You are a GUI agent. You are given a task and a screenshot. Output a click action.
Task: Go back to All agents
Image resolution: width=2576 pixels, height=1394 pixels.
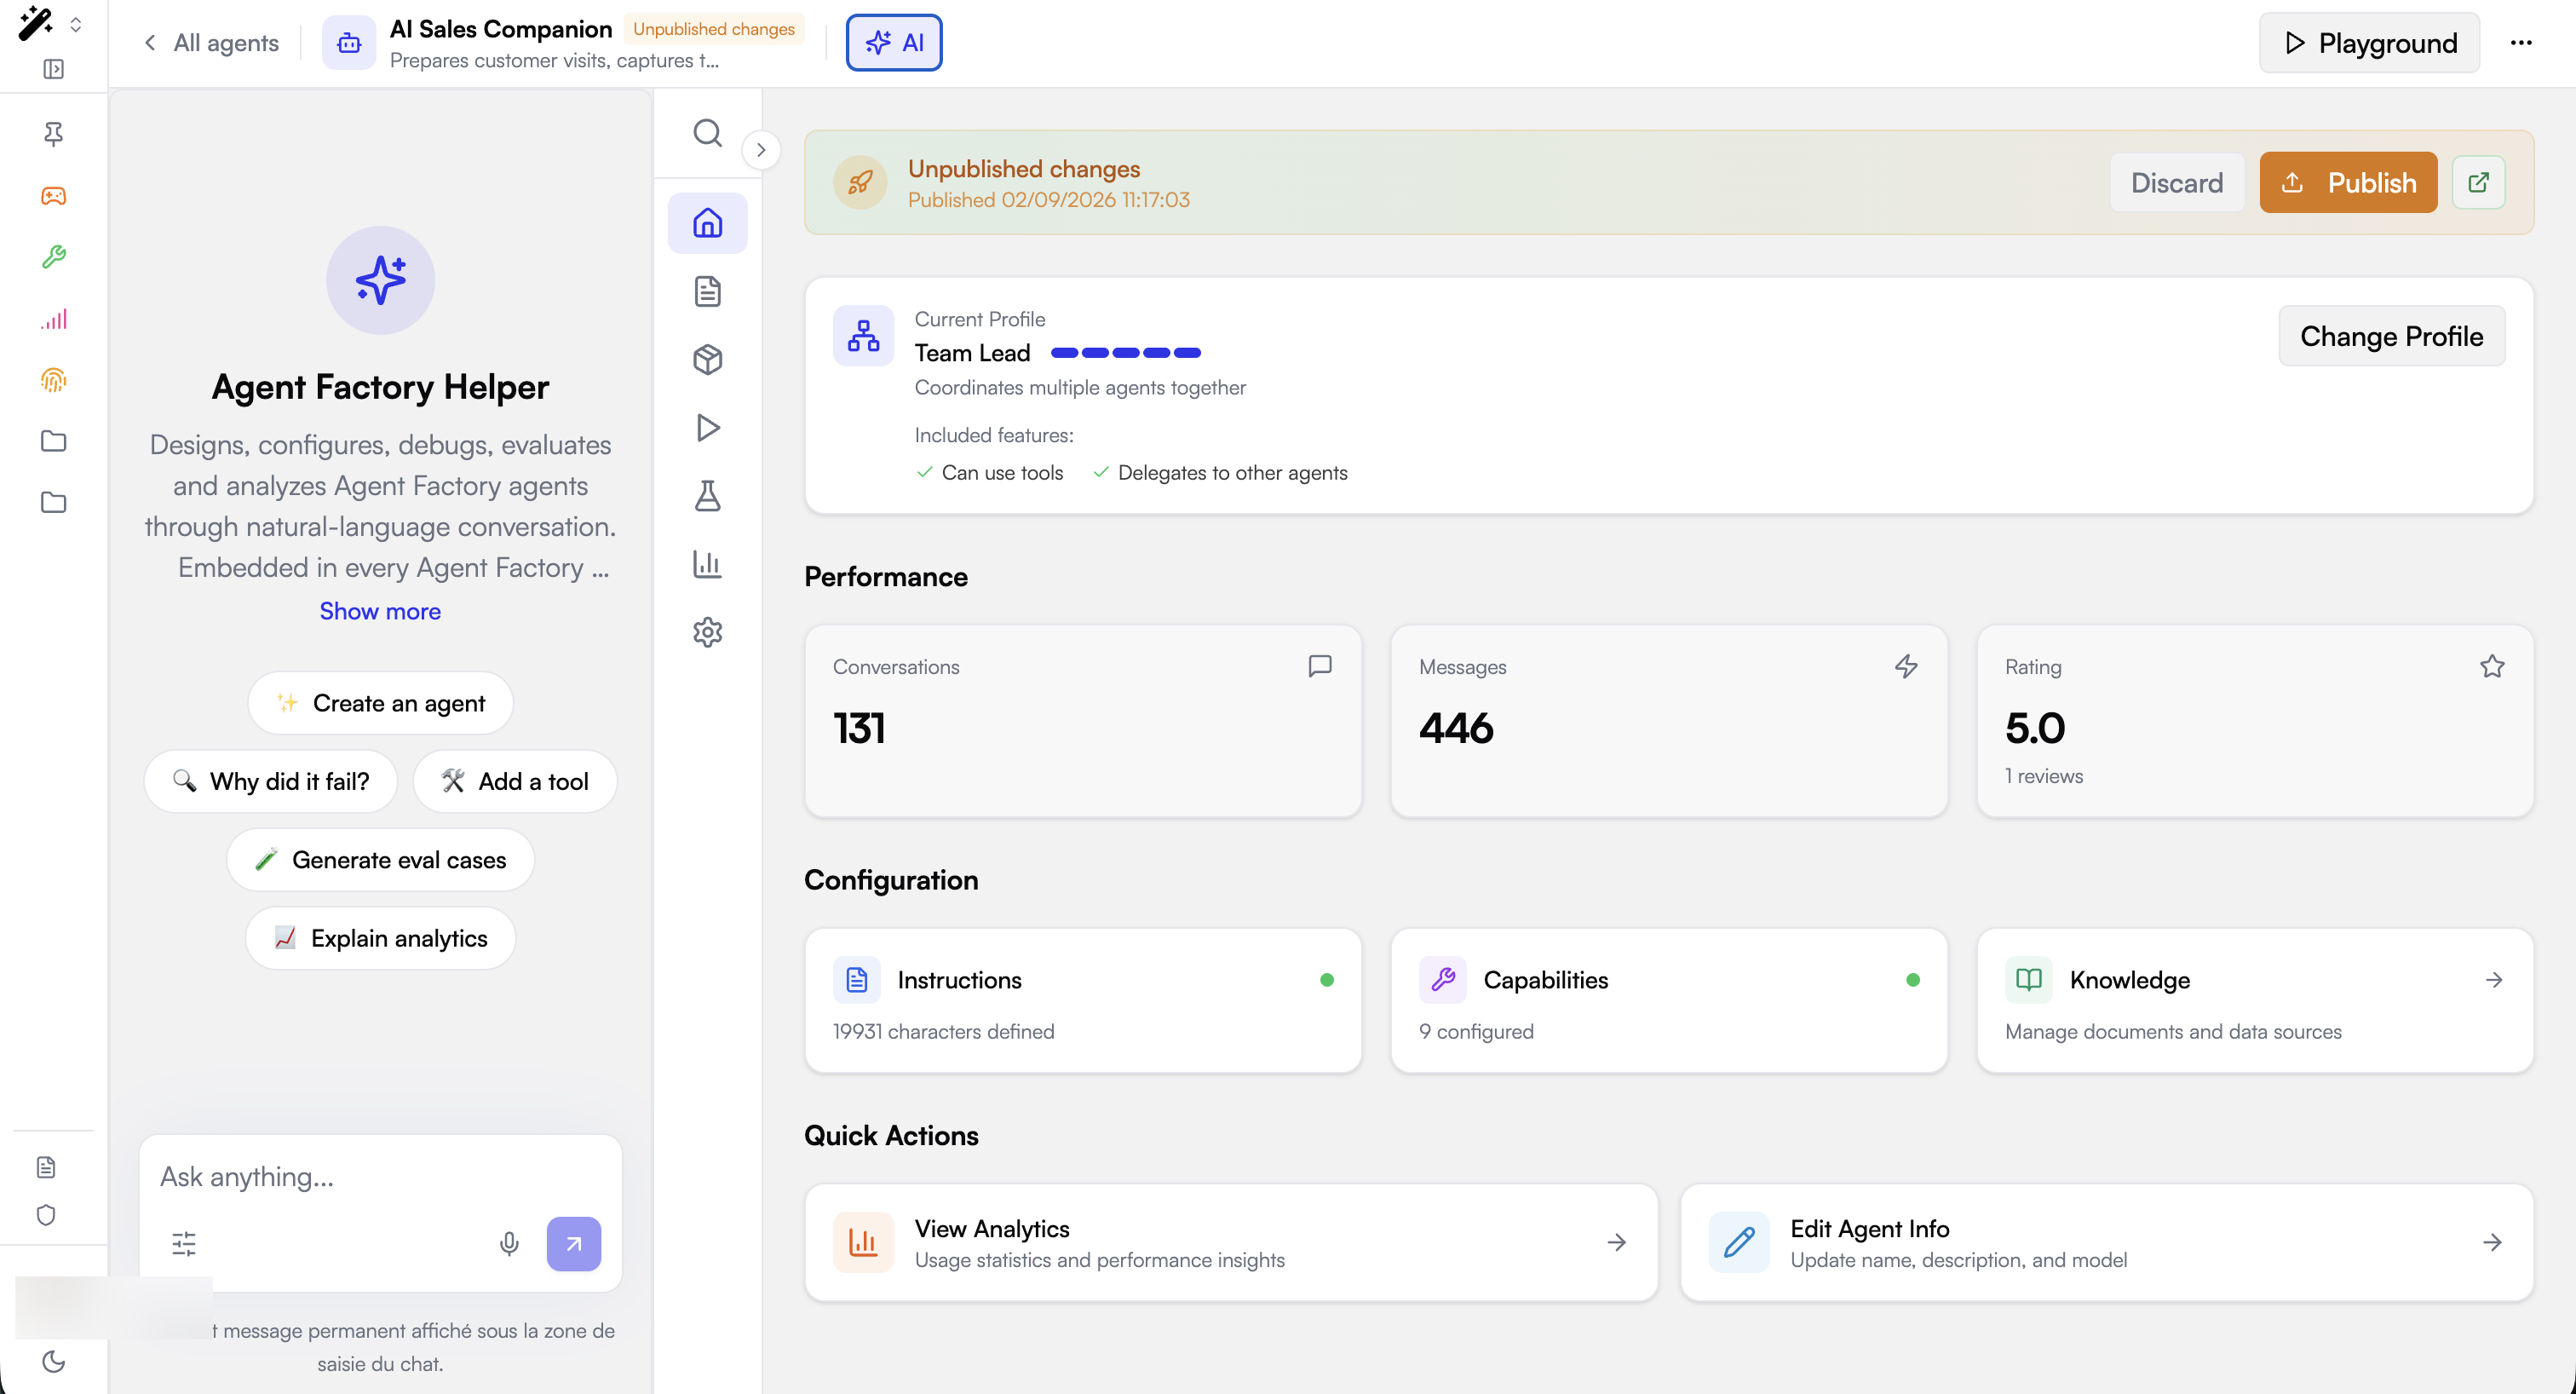(212, 42)
